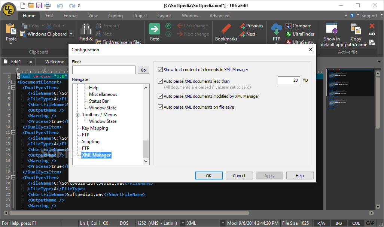Open the open-files list arrow at tab bar right
Screen dimensions: 384x227
(x=379, y=61)
